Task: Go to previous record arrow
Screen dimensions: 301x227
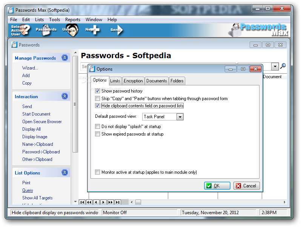Action: point(96,202)
